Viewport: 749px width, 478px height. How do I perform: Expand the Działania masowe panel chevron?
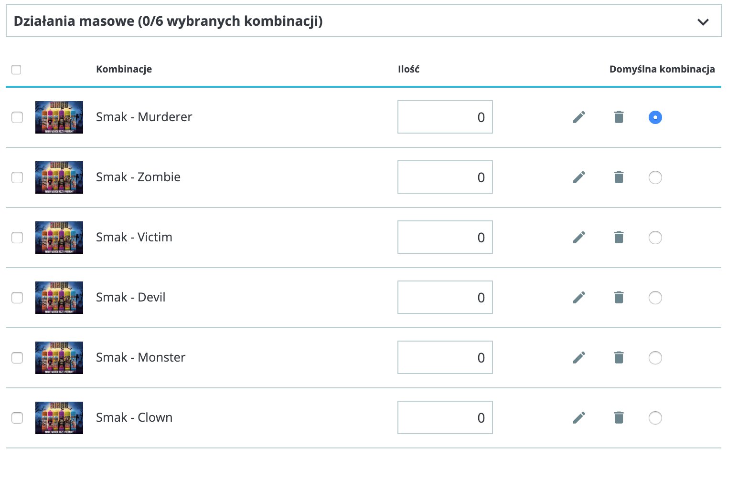[x=703, y=22]
